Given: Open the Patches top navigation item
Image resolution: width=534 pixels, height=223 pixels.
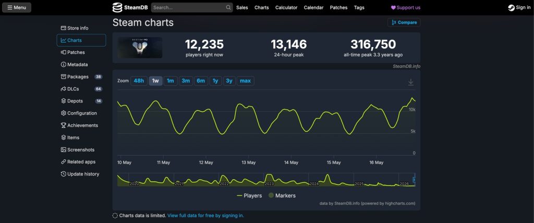Looking at the screenshot, I should click(x=338, y=7).
